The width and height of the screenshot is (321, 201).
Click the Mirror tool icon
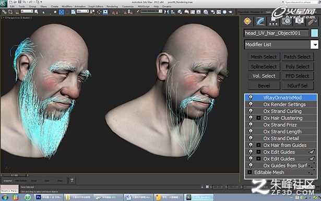(167, 12)
